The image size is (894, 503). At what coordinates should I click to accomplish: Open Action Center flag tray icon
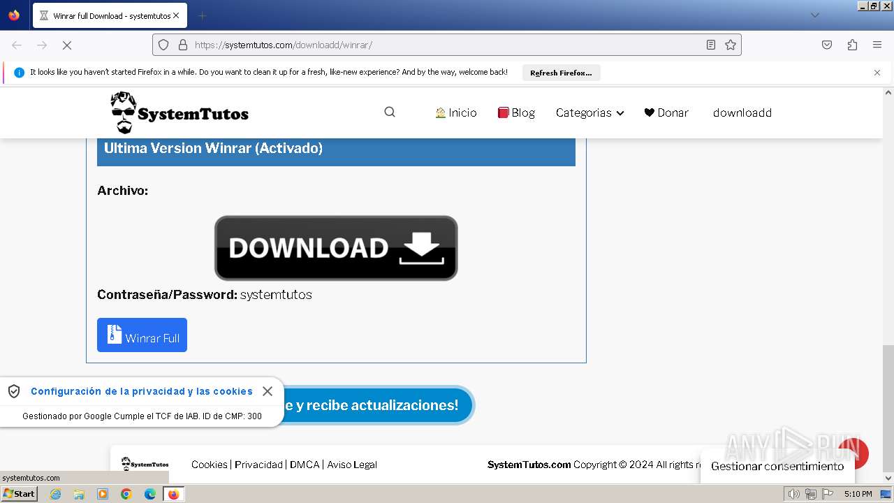[828, 494]
